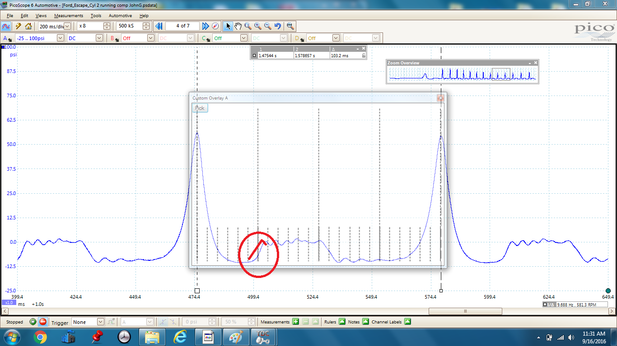The image size is (617, 346).
Task: Click the horizontal scrollbar thumb
Action: click(465, 311)
